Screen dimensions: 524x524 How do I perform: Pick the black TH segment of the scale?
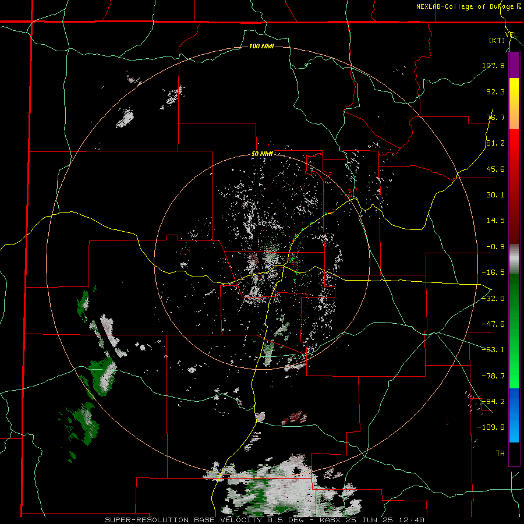(514, 454)
